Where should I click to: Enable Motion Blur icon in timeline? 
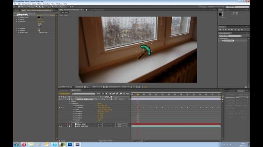(x=117, y=94)
